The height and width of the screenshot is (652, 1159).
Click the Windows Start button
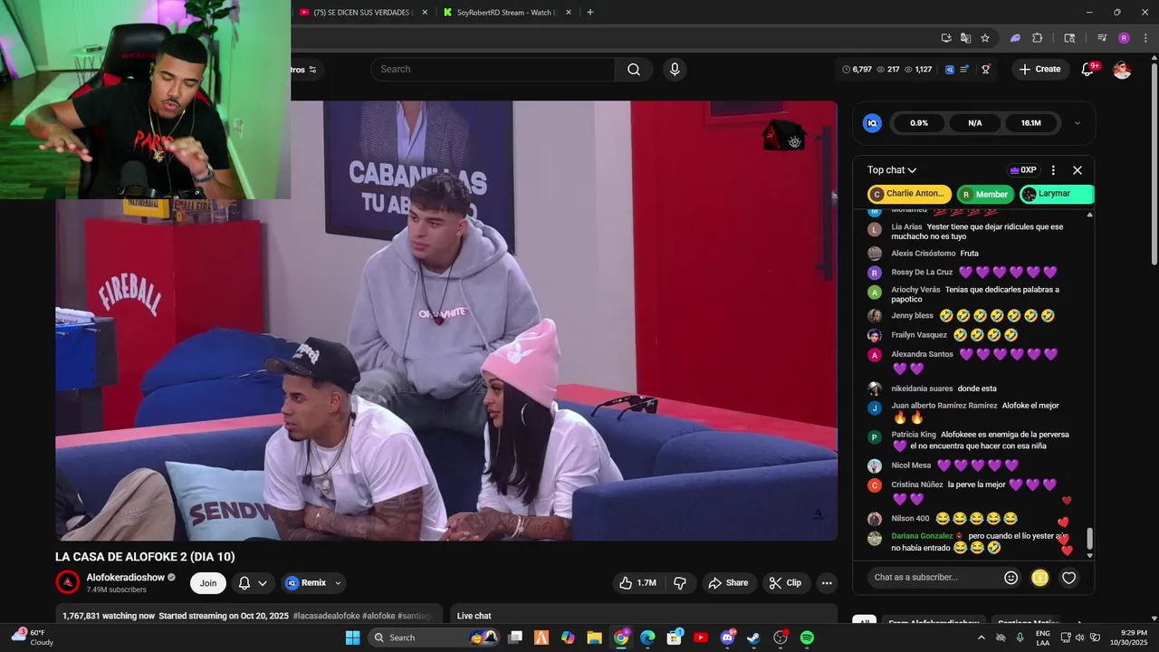click(353, 638)
